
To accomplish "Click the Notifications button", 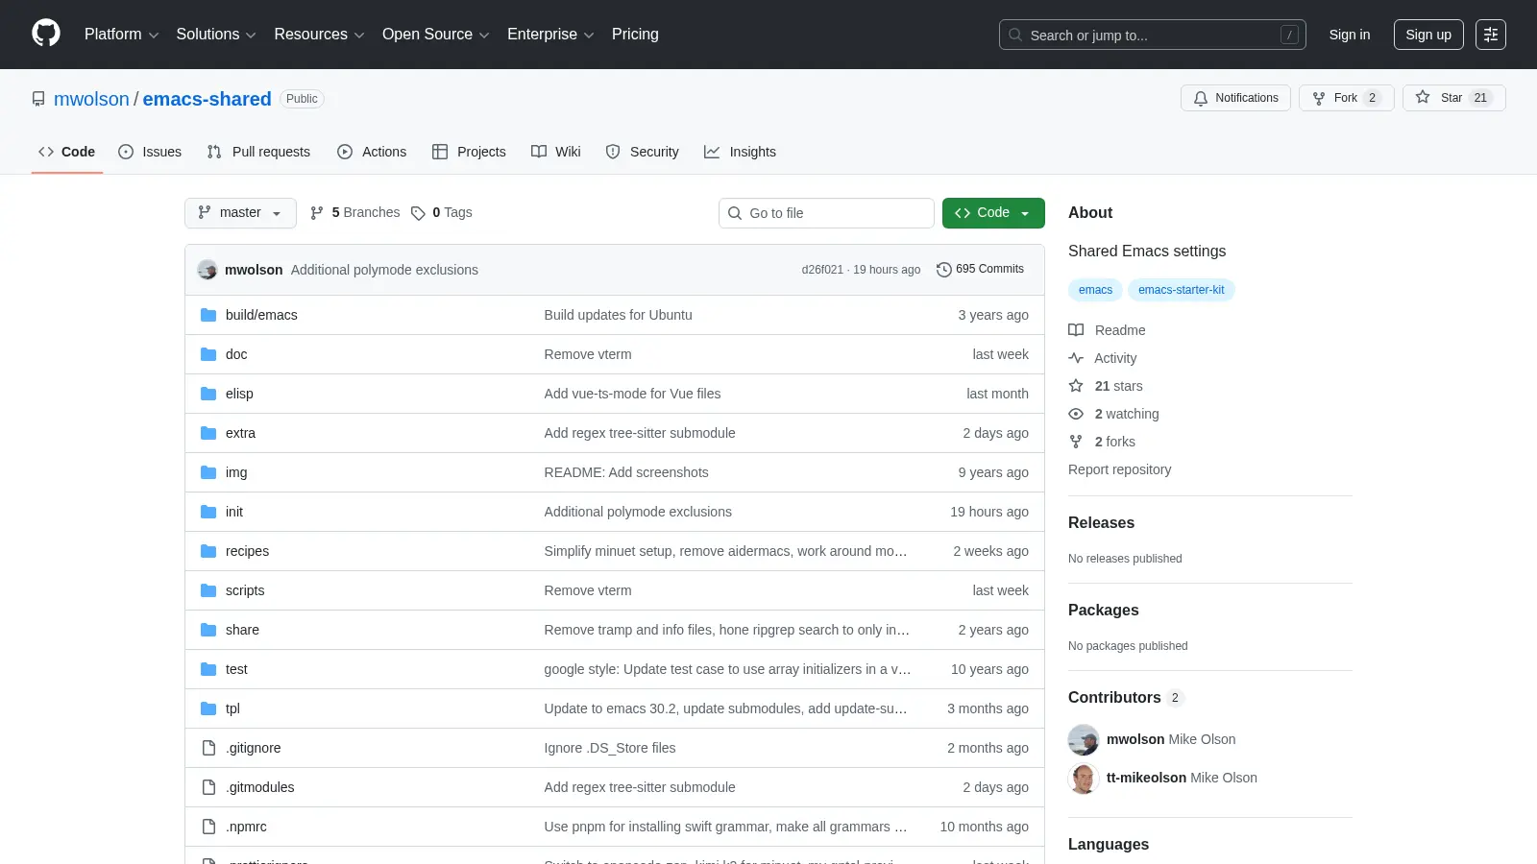I will point(1235,98).
